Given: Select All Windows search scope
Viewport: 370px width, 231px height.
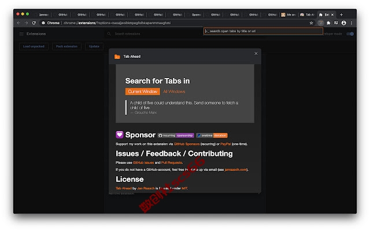Looking at the screenshot, I should (x=174, y=91).
